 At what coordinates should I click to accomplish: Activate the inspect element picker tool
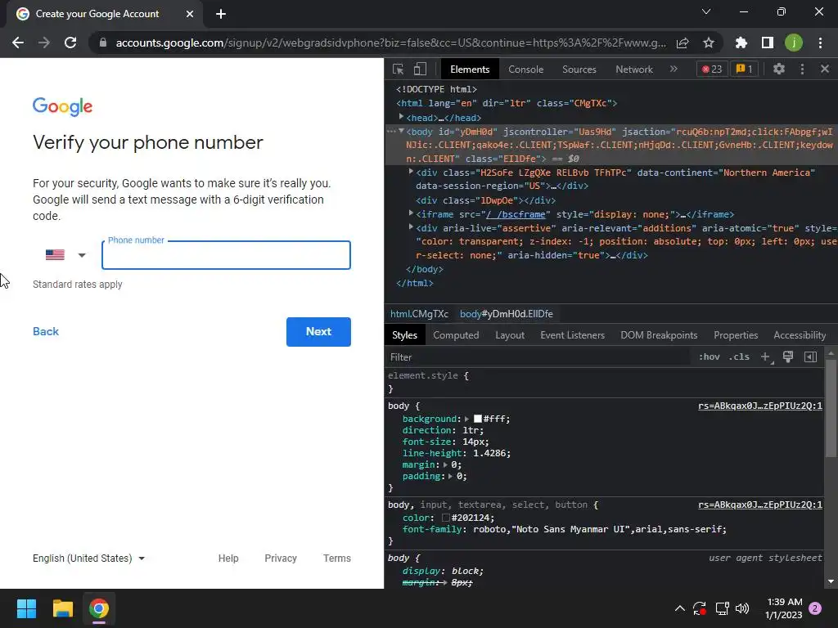point(398,69)
